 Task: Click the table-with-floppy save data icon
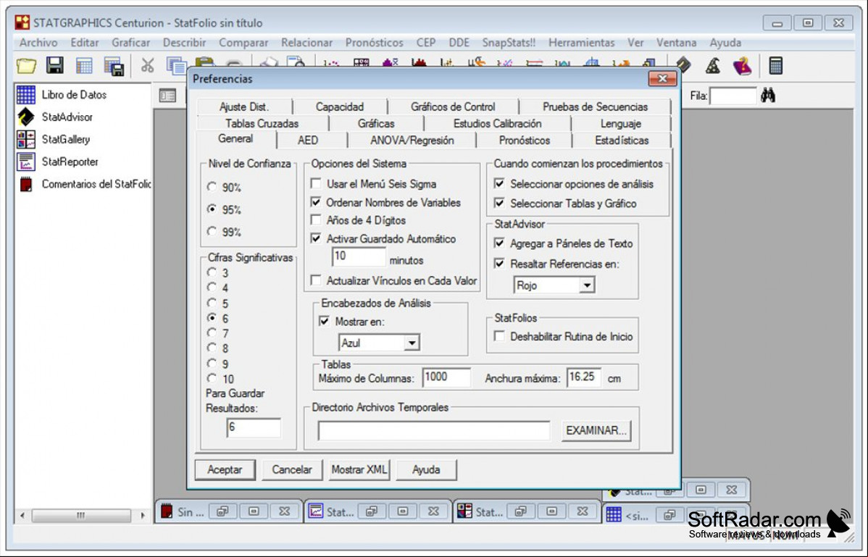[x=114, y=67]
